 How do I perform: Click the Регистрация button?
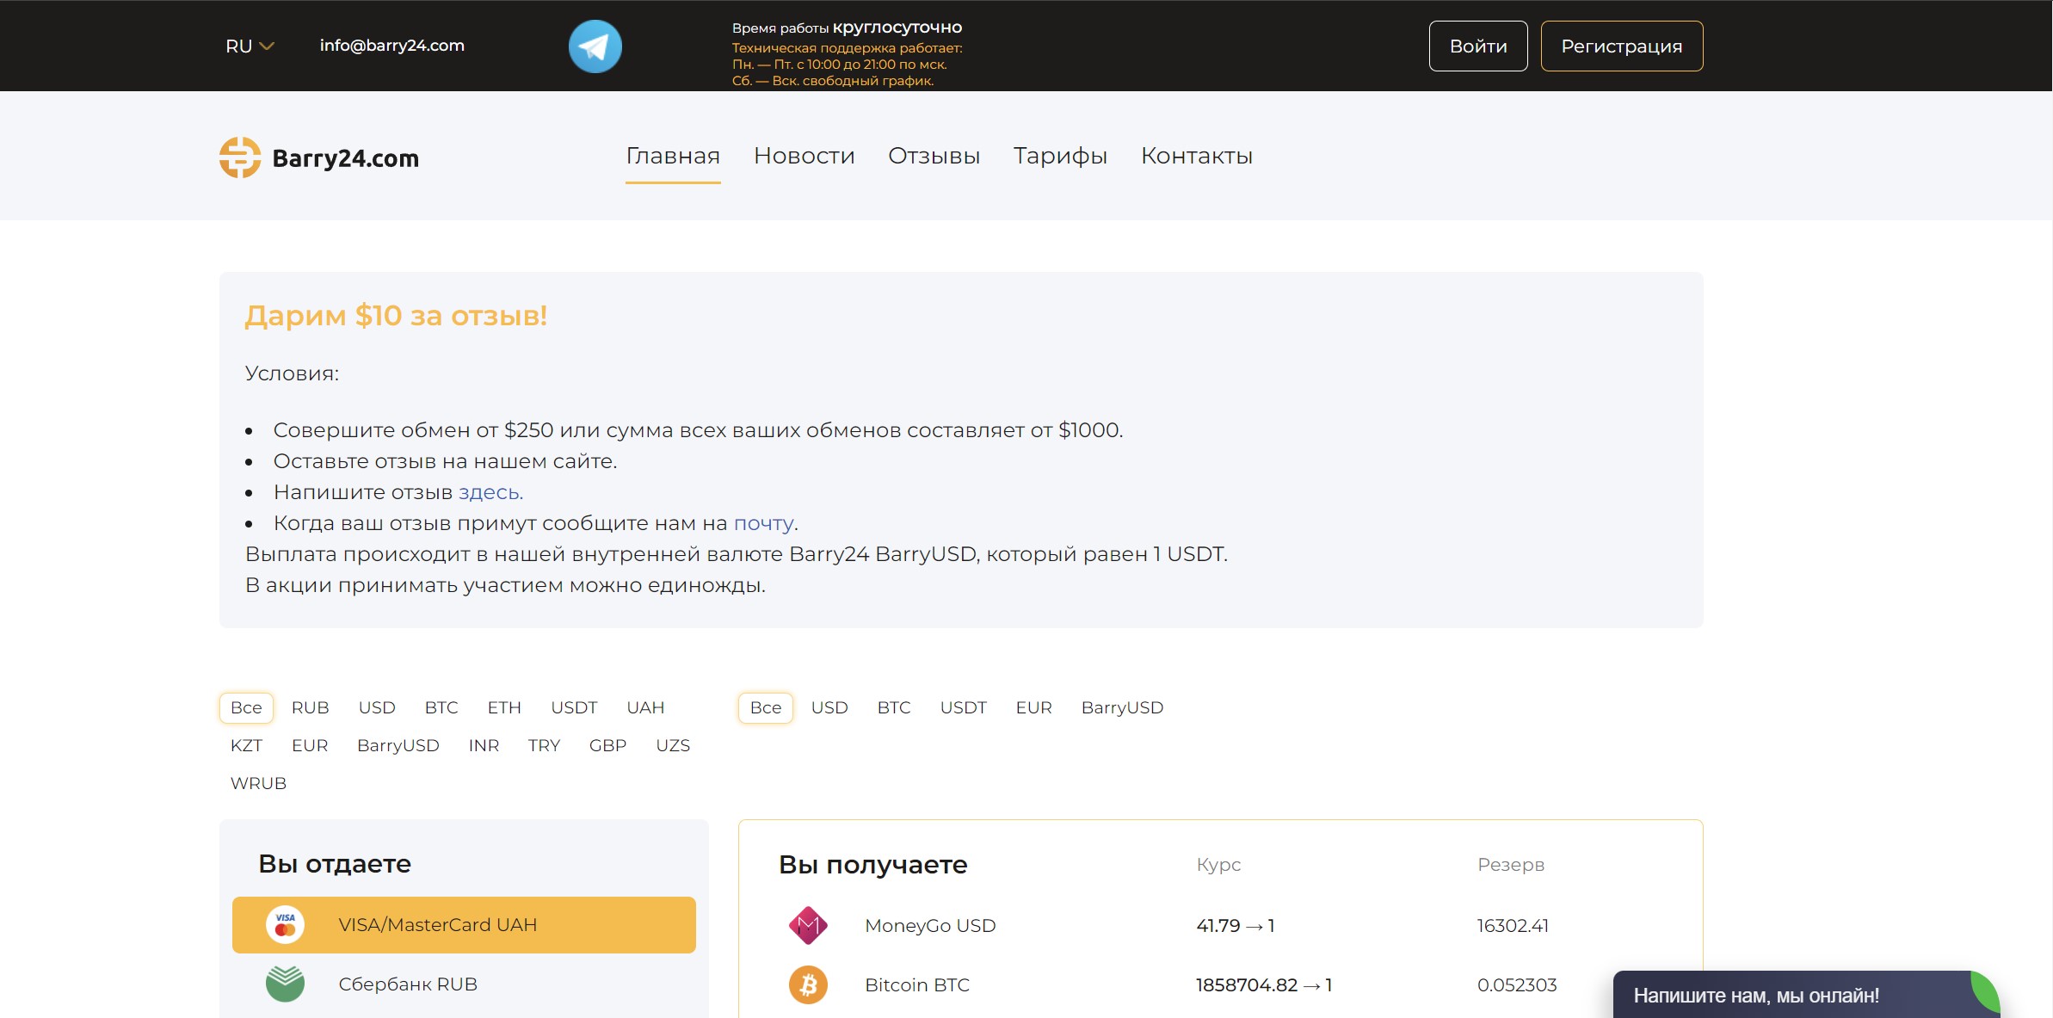click(1621, 46)
